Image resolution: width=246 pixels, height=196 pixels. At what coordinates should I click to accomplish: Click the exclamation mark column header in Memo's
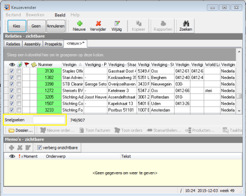click(x=20, y=156)
